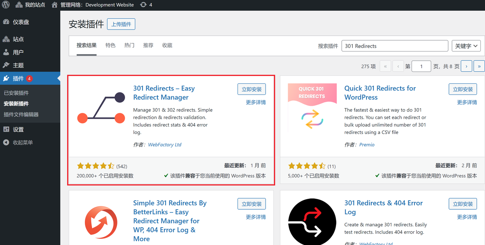485x245 pixels.
Task: Open 已安装插件 submenu item
Action: click(x=16, y=93)
